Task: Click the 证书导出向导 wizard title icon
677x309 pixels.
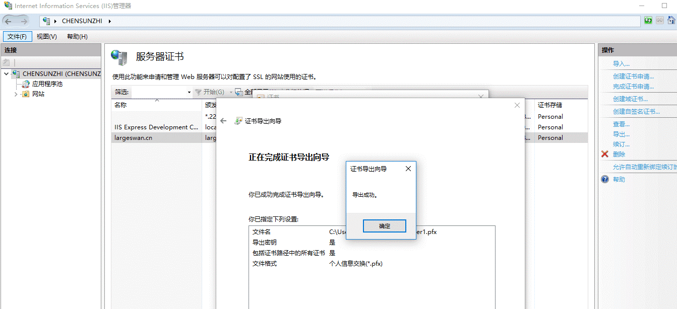Action: click(238, 121)
